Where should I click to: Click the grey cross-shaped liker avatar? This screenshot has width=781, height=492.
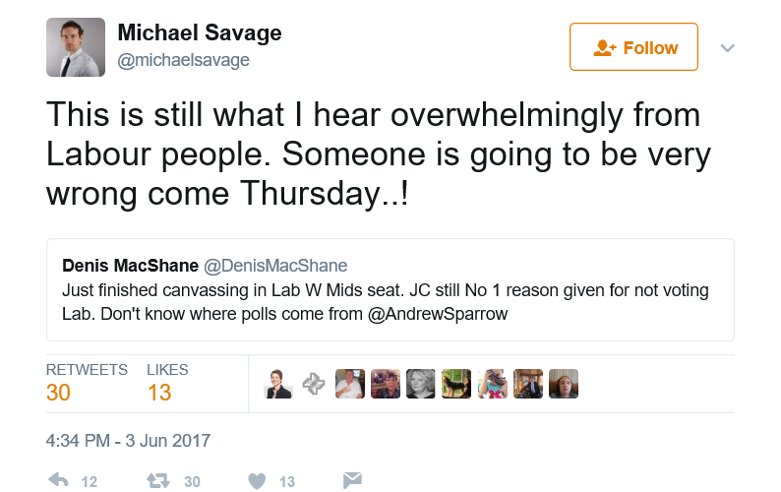point(314,384)
